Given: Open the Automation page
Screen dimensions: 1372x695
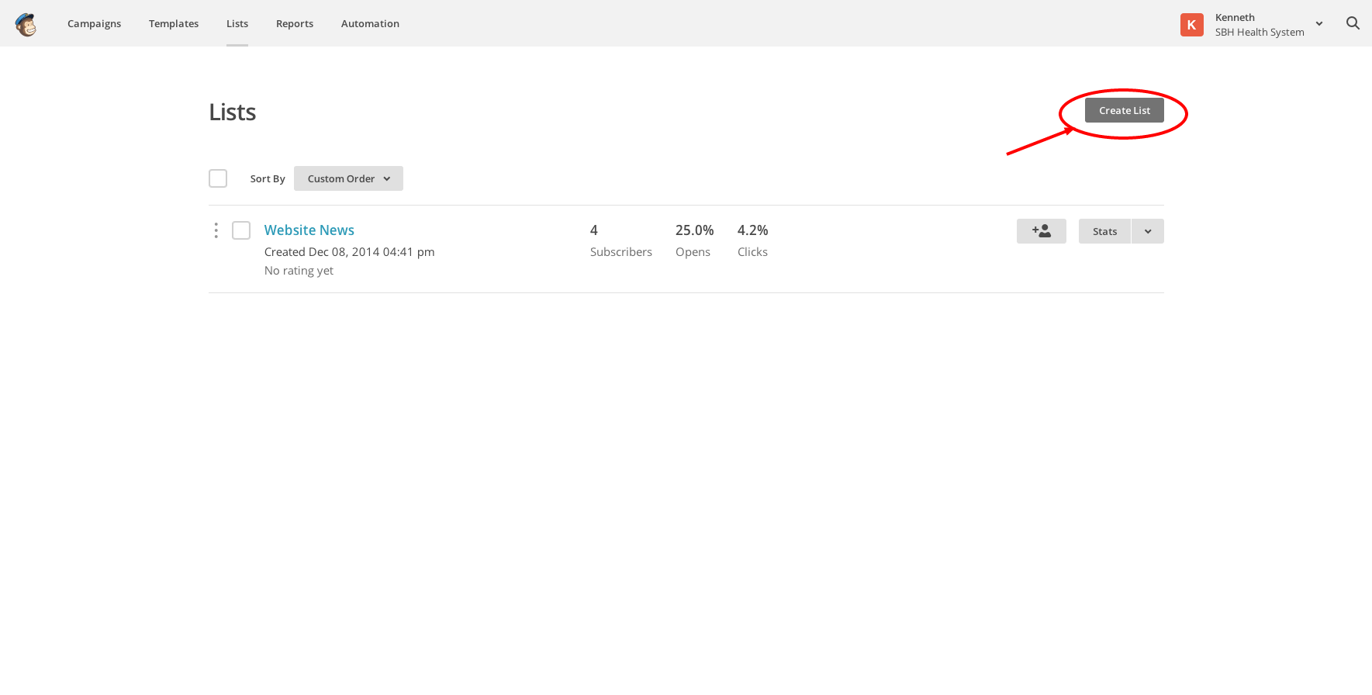Looking at the screenshot, I should tap(370, 24).
